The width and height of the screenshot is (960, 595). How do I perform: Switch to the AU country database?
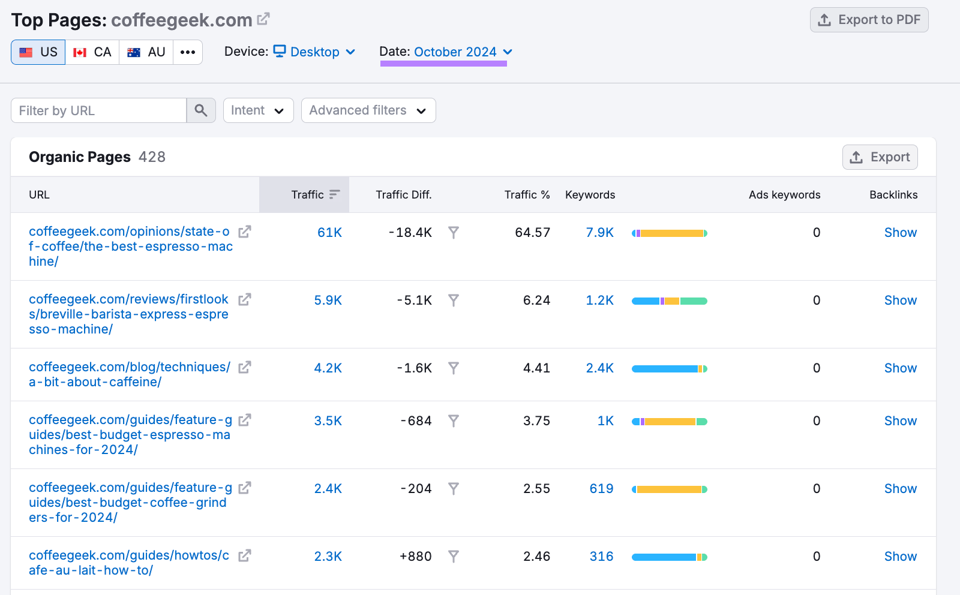[146, 52]
